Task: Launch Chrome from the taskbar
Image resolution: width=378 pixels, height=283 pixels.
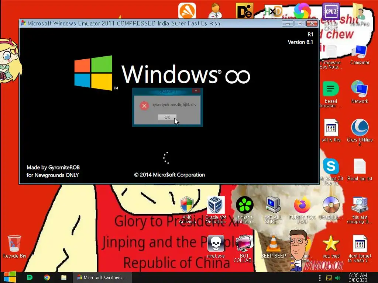Action: (x=47, y=277)
